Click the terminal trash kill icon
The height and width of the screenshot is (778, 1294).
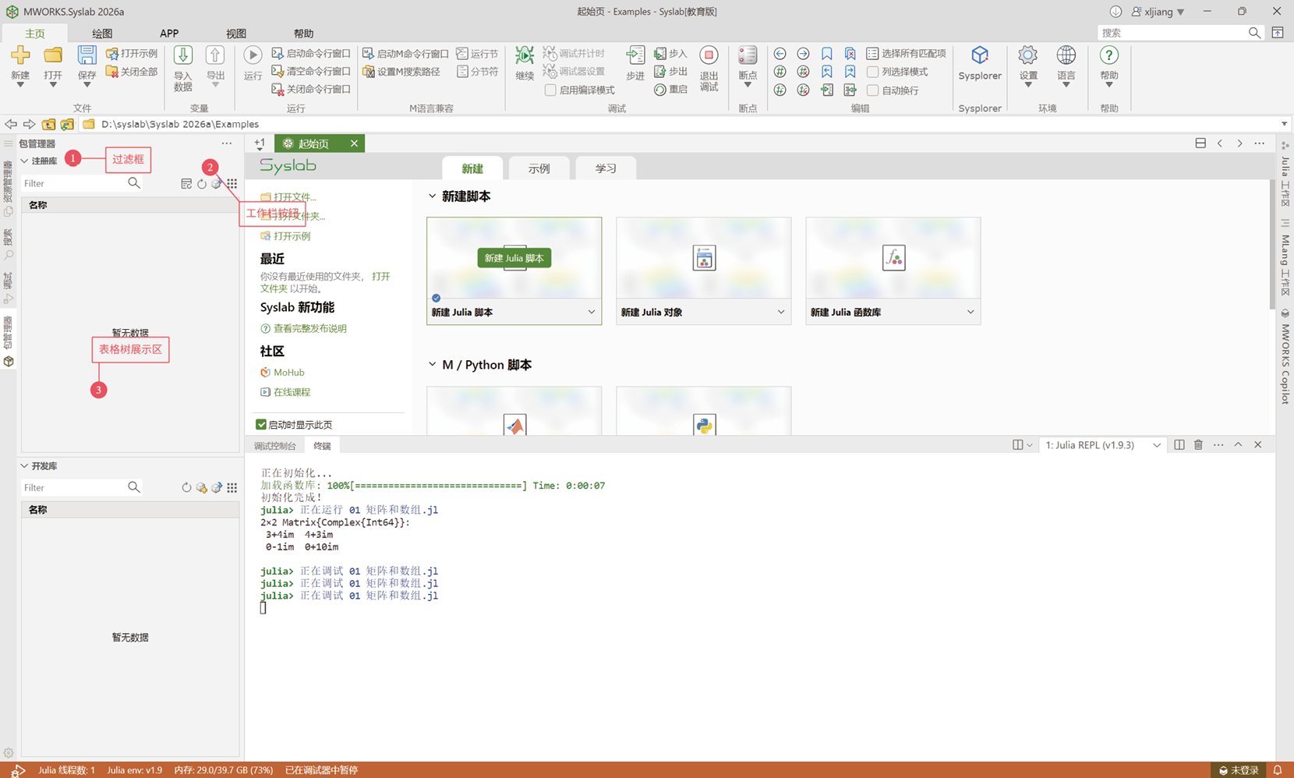click(x=1198, y=445)
